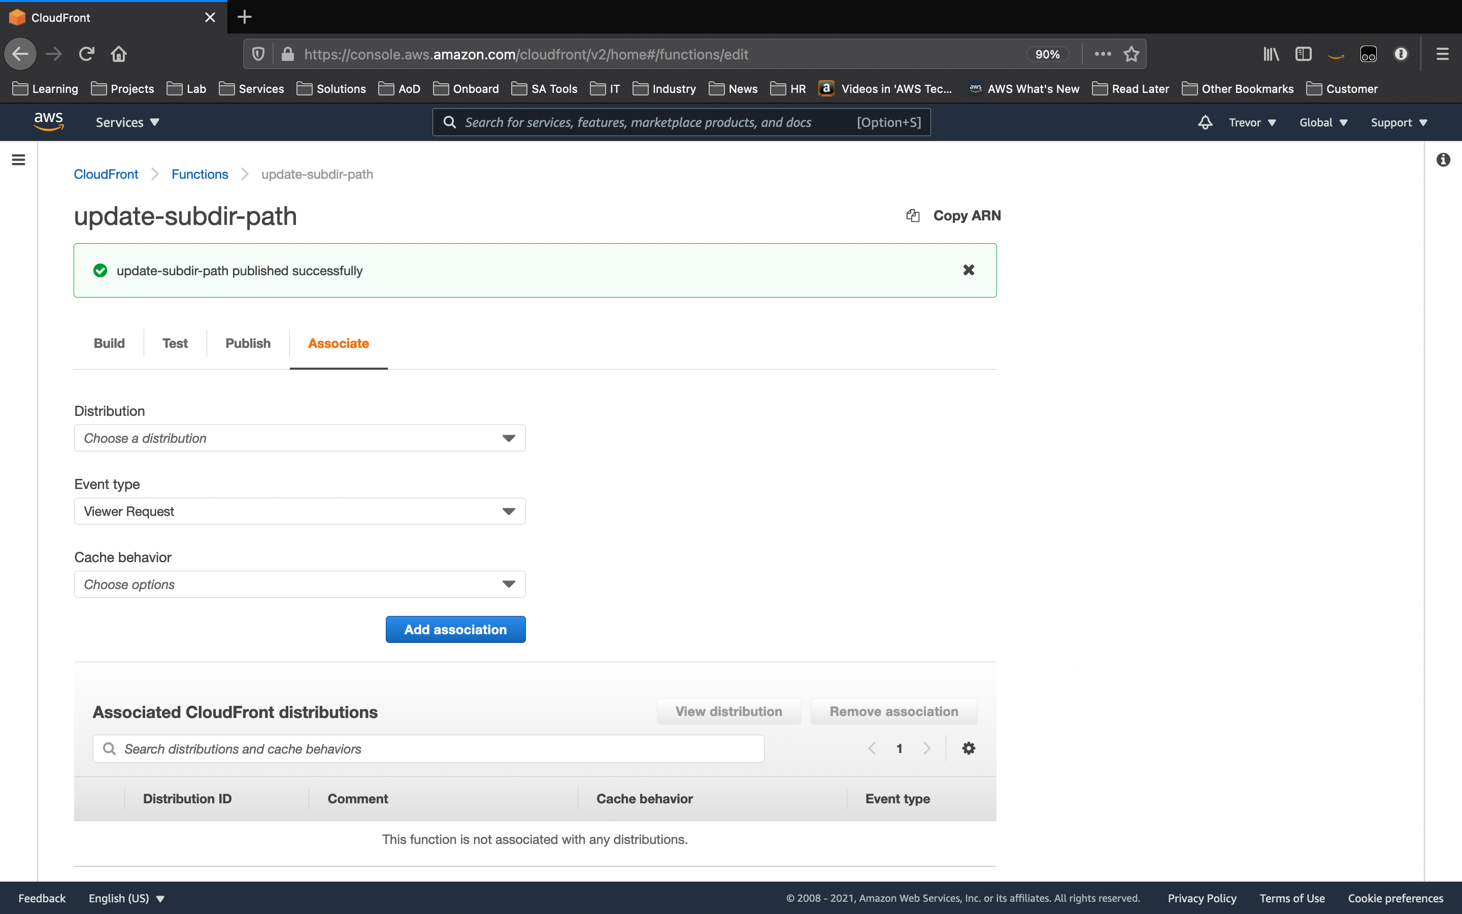Switch to the Build tab

pos(109,343)
